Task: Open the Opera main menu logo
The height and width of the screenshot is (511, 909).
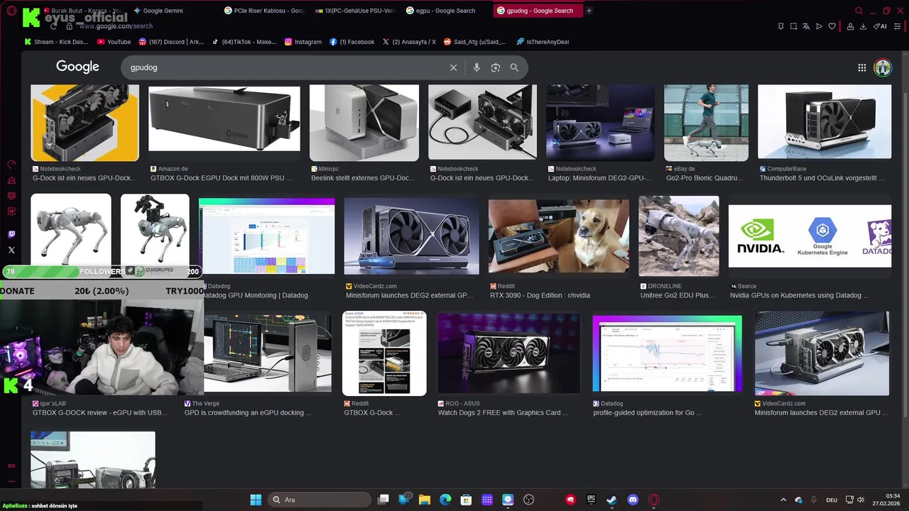Action: [11, 11]
